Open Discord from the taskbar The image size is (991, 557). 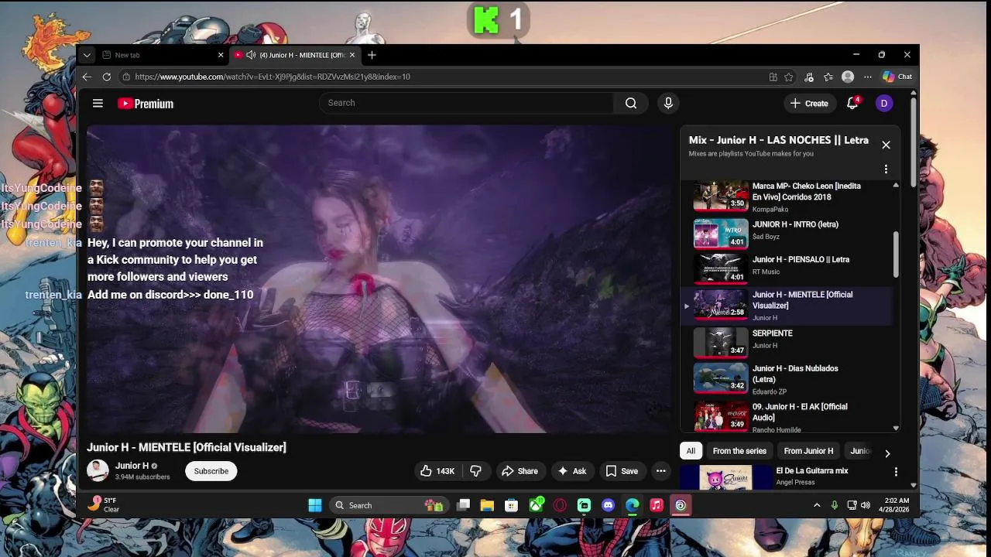pyautogui.click(x=609, y=505)
